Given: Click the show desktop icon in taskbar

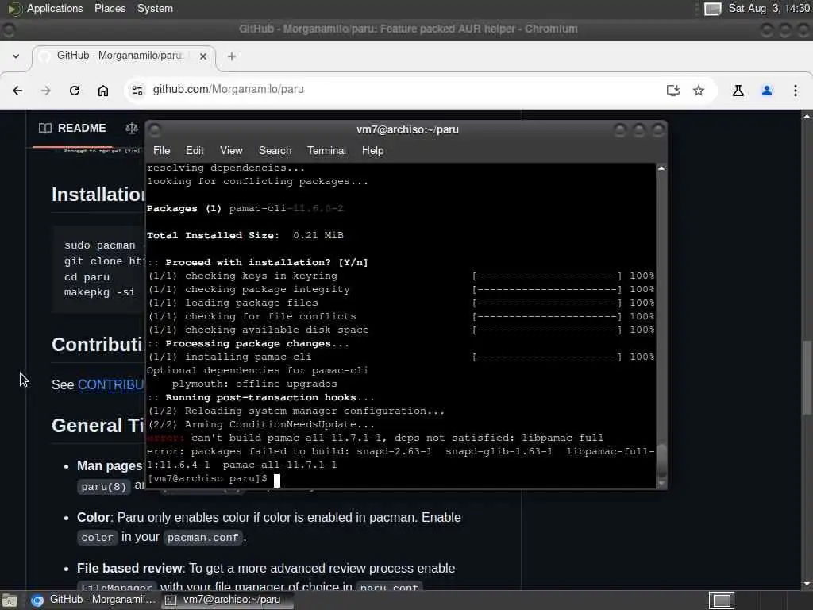Looking at the screenshot, I should click(10, 600).
